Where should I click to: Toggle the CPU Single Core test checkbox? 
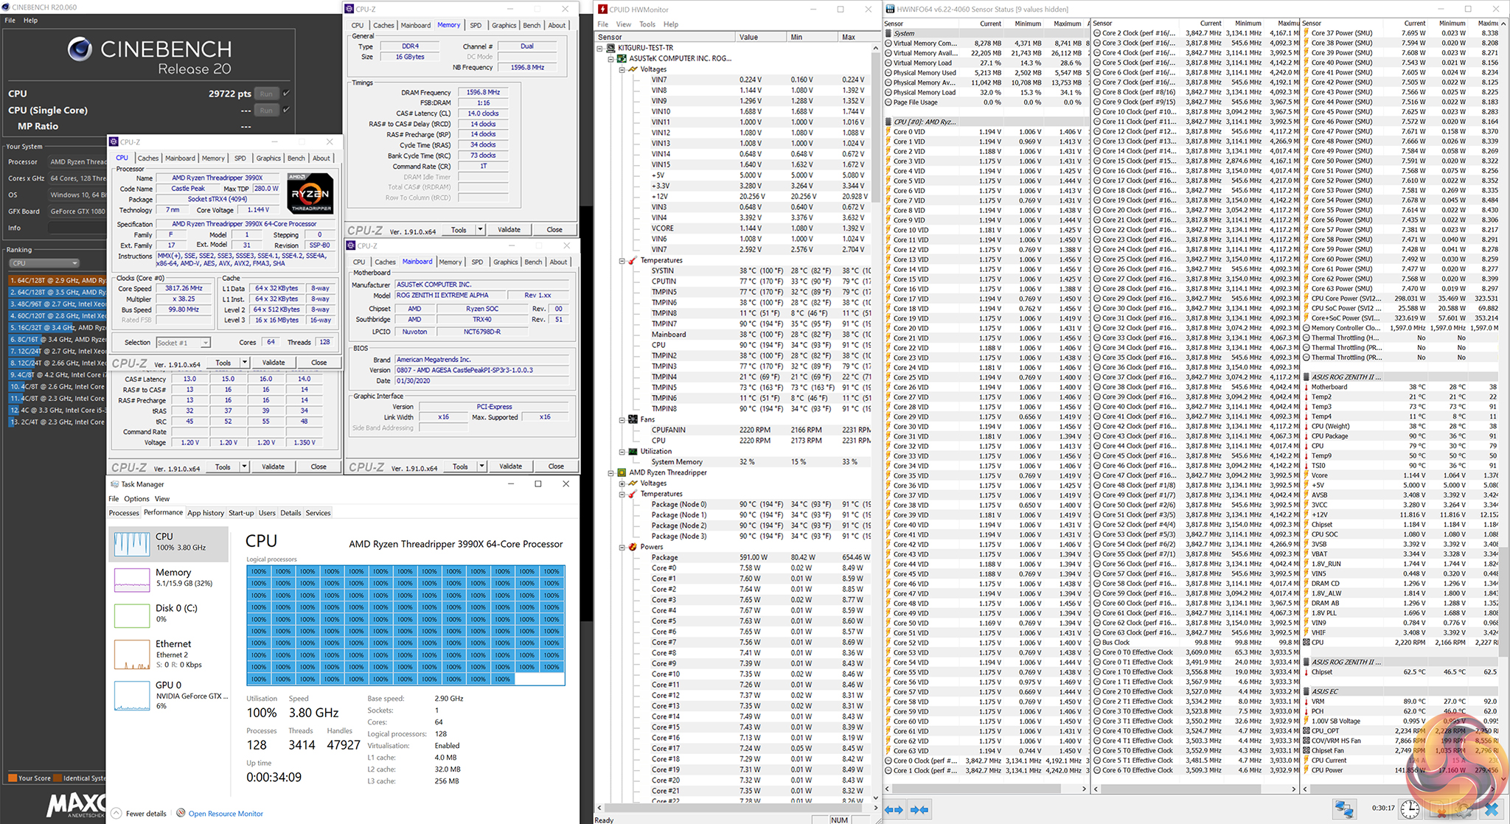[286, 110]
